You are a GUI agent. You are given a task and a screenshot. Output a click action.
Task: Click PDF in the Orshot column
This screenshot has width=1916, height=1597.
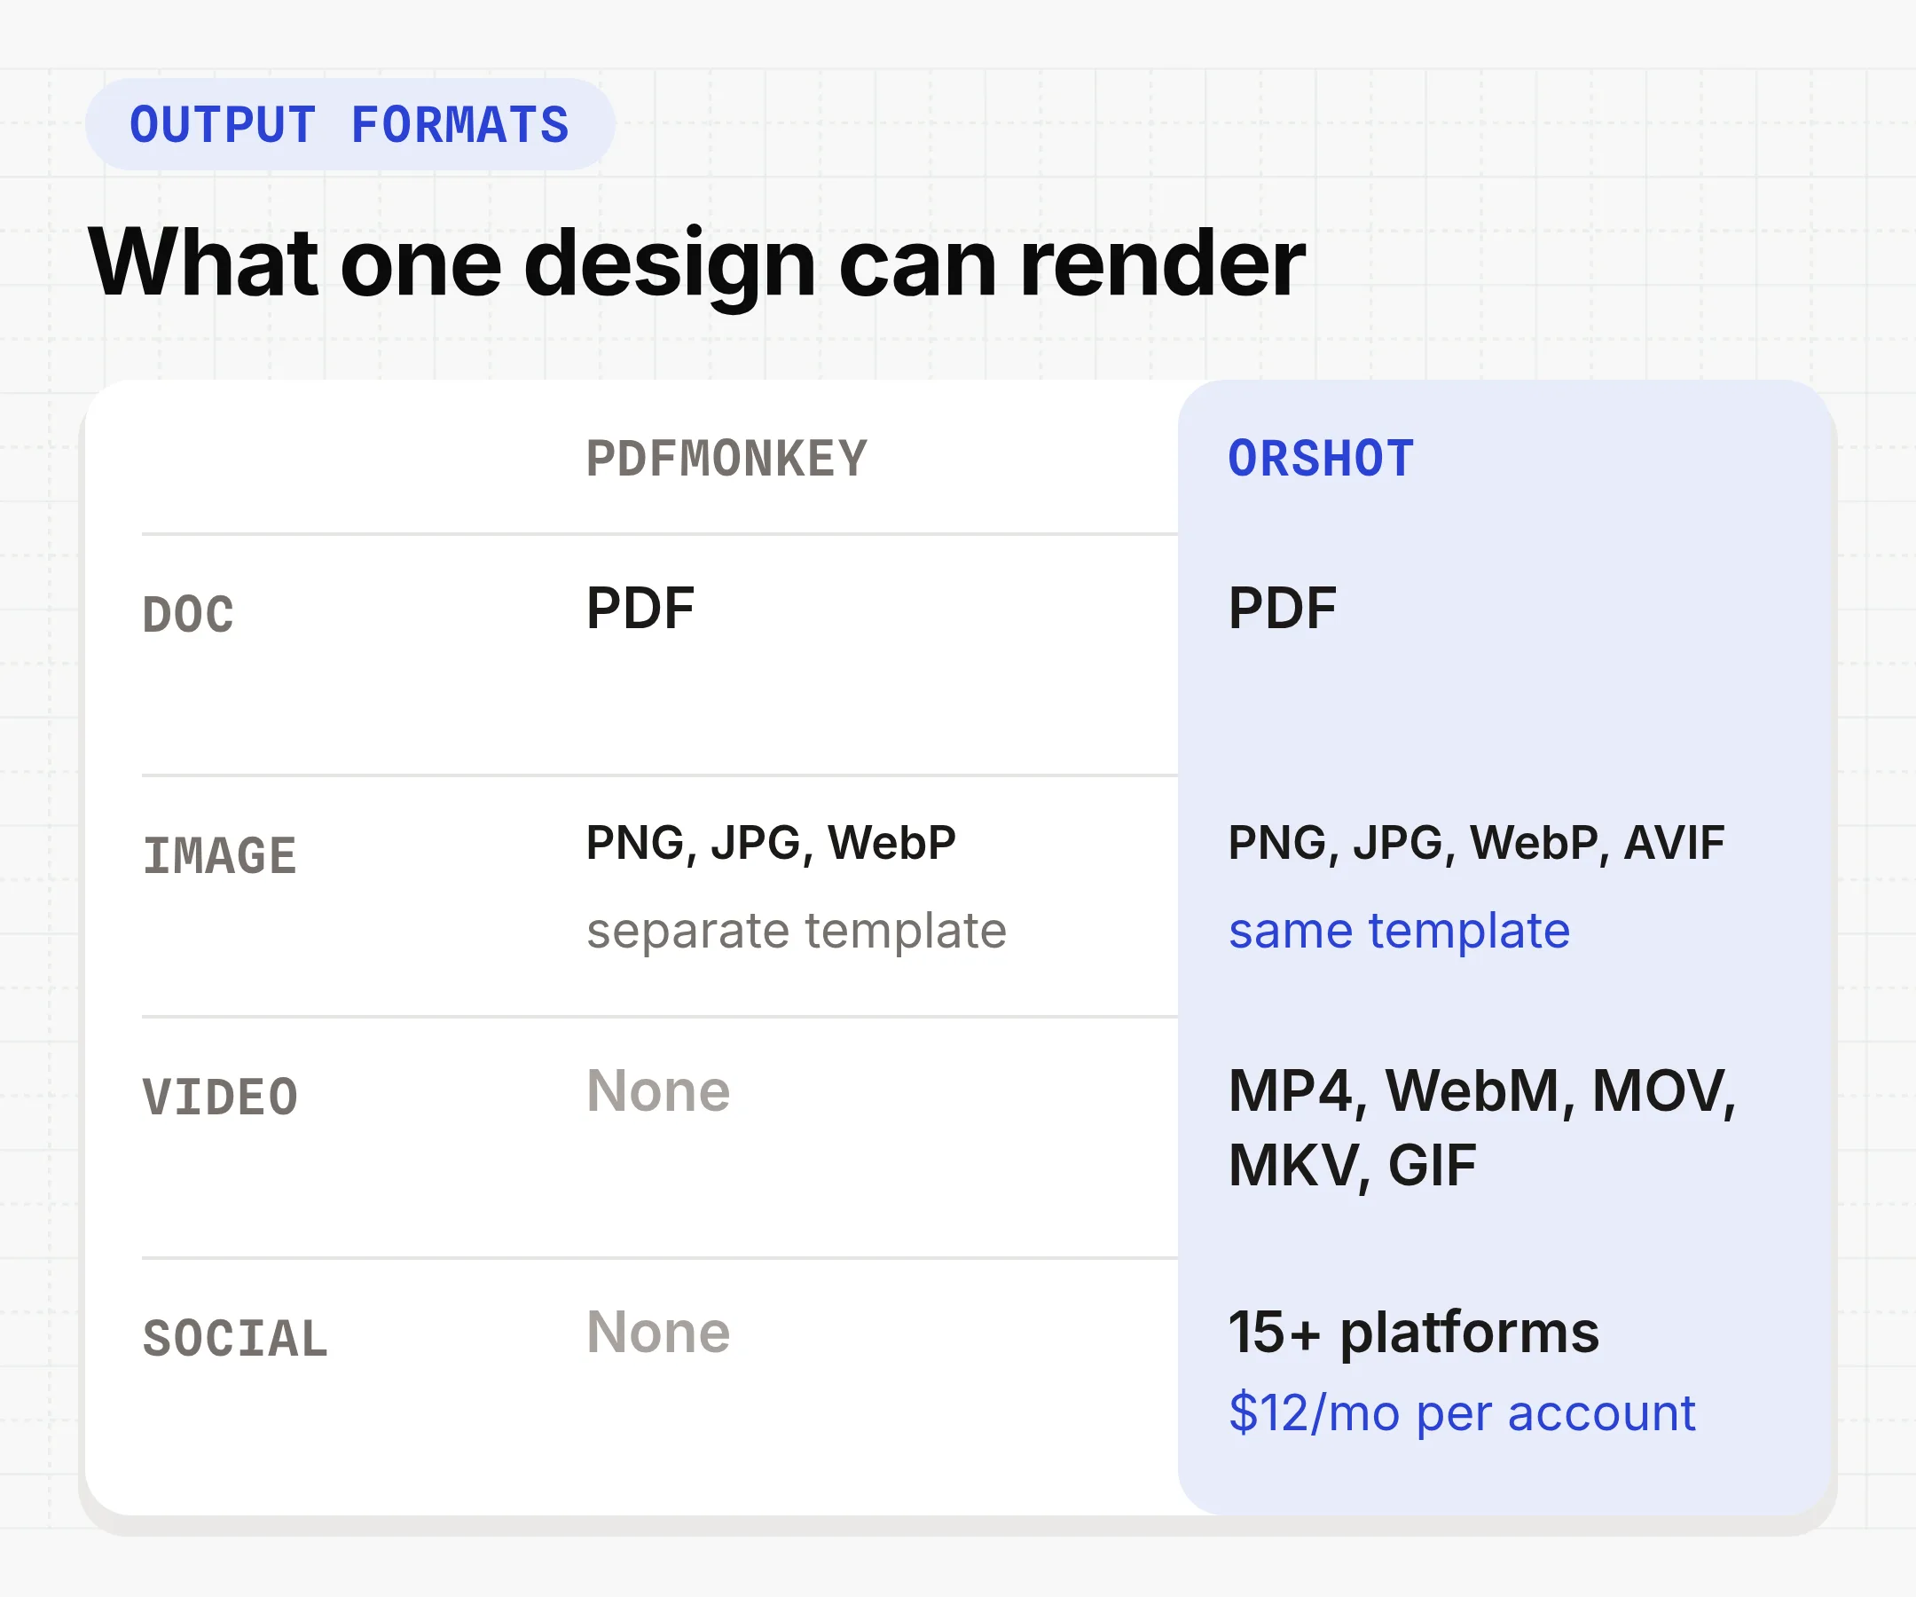click(x=1282, y=608)
